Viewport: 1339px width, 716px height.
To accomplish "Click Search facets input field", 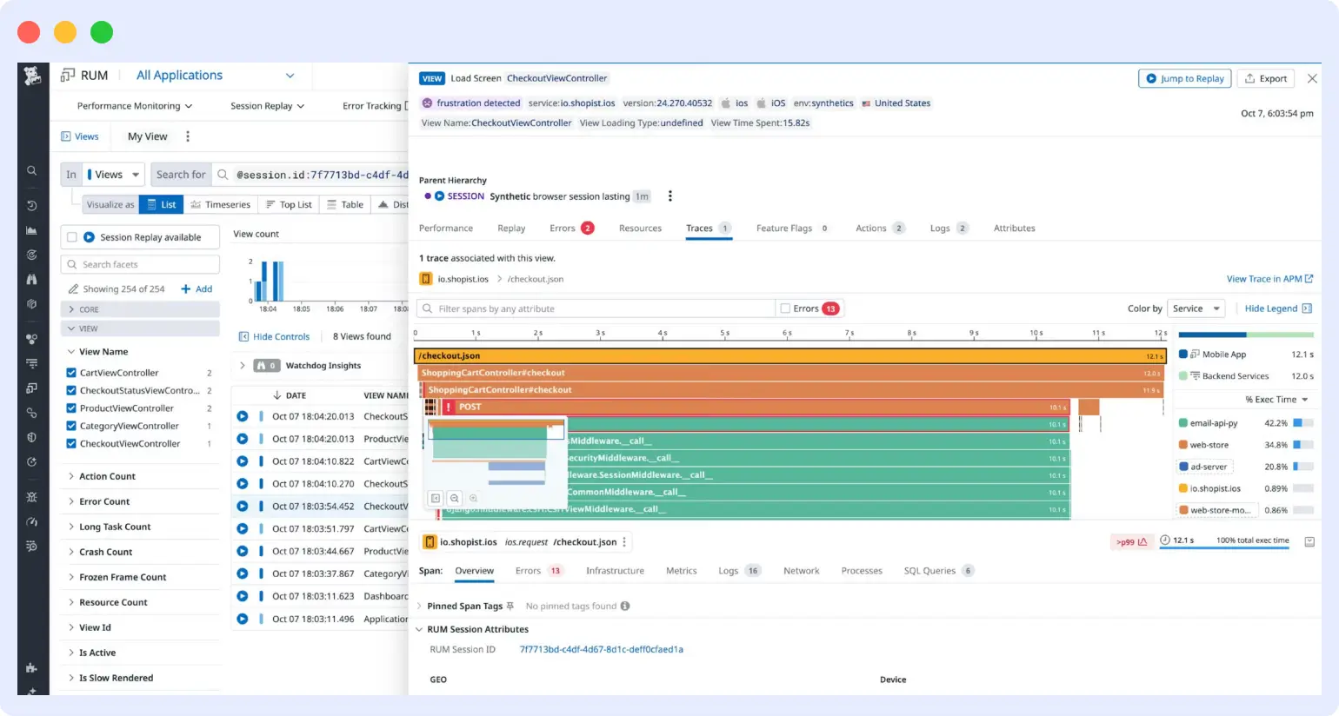I will 140,264.
